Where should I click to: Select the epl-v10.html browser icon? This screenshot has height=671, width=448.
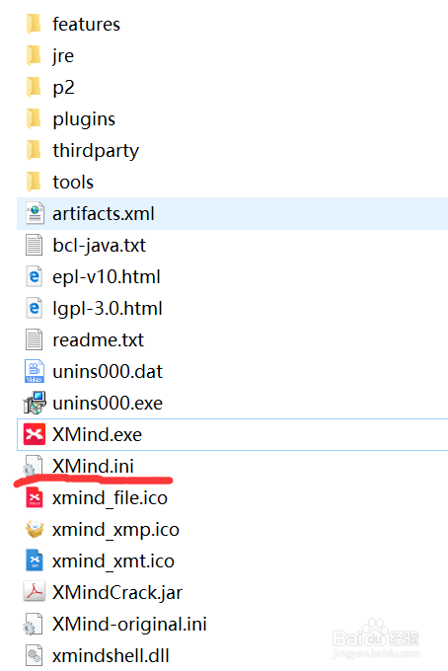coord(35,276)
